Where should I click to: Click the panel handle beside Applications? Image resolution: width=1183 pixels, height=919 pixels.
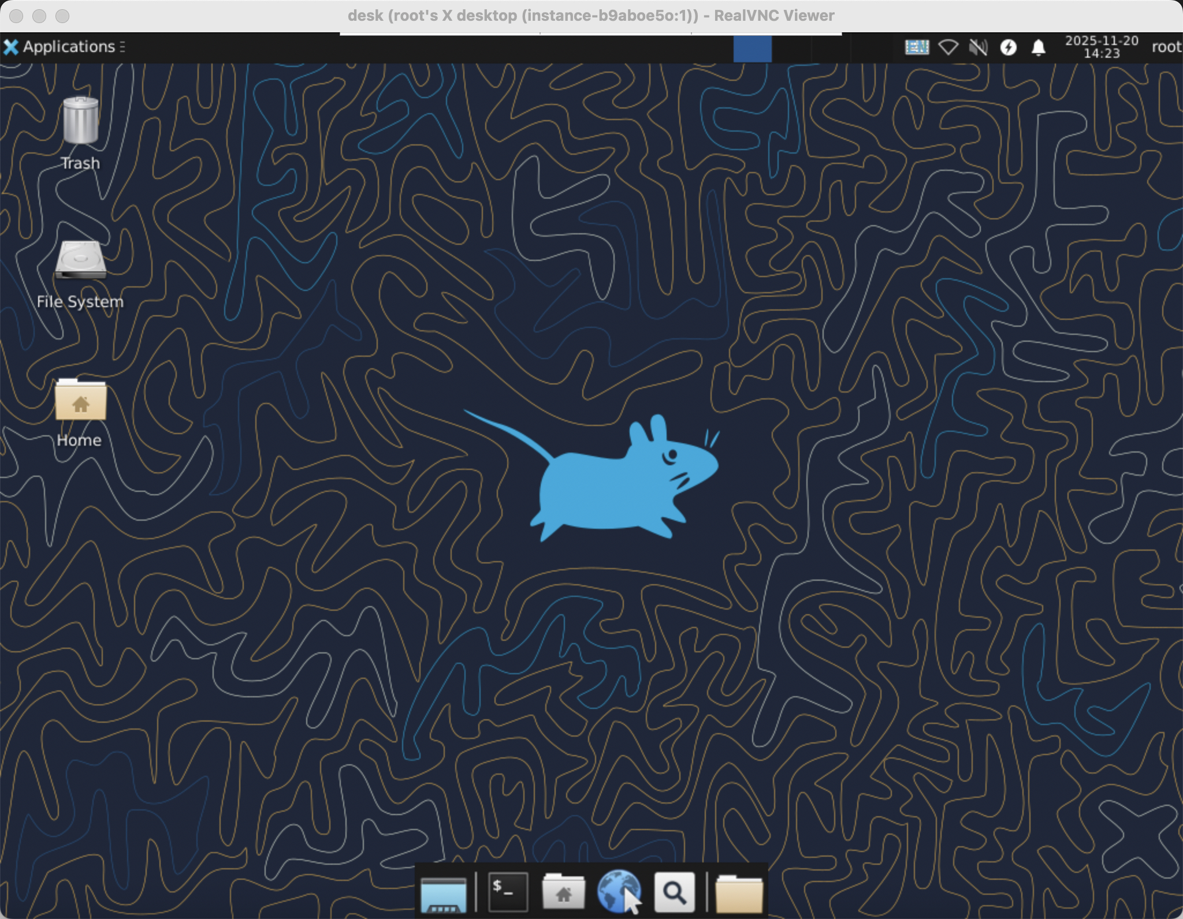click(x=122, y=47)
